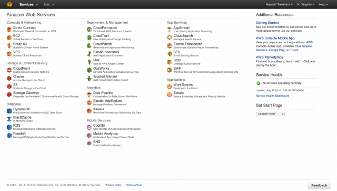
Task: Click the Mobile Analytics icon
Action: [x=89, y=135]
